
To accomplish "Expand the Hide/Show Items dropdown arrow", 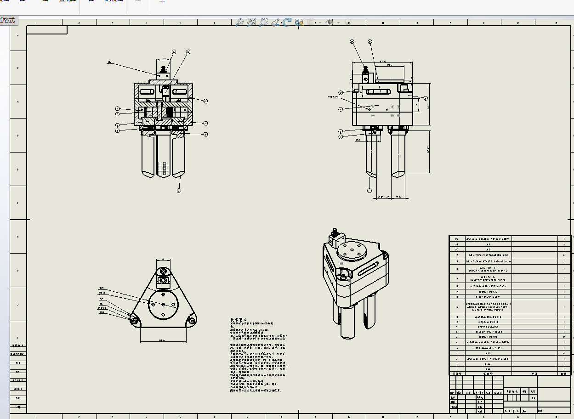I will pos(339,22).
